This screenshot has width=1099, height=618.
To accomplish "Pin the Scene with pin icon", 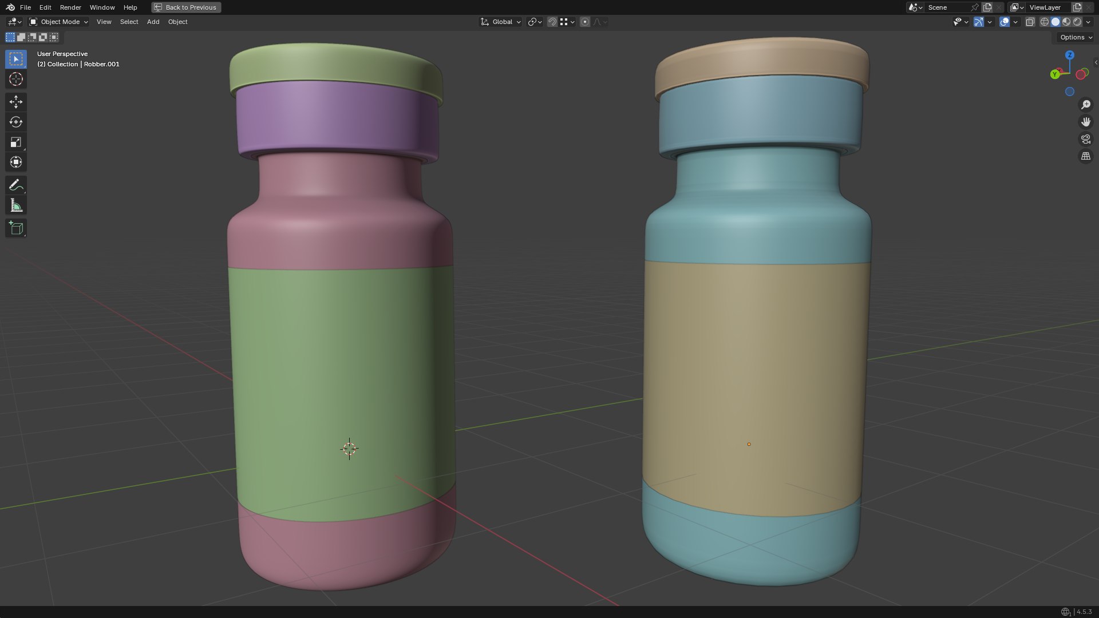I will [974, 7].
